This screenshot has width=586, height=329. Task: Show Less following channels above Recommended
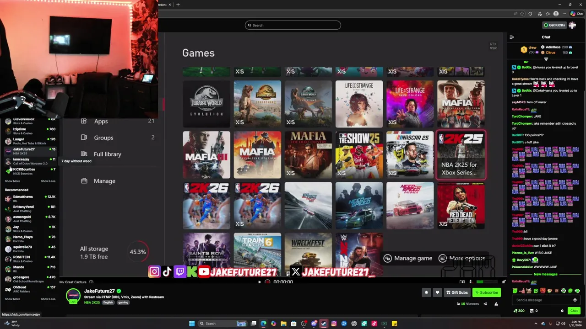coord(48,181)
